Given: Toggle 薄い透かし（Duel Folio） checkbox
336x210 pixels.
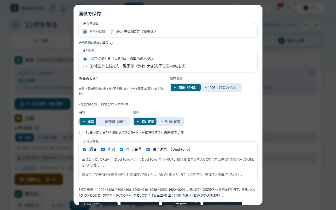Looking at the screenshot, I should (x=148, y=149).
